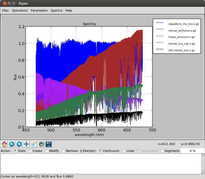Click legend entry espadons_mu_leo.s.gz

(x=184, y=24)
